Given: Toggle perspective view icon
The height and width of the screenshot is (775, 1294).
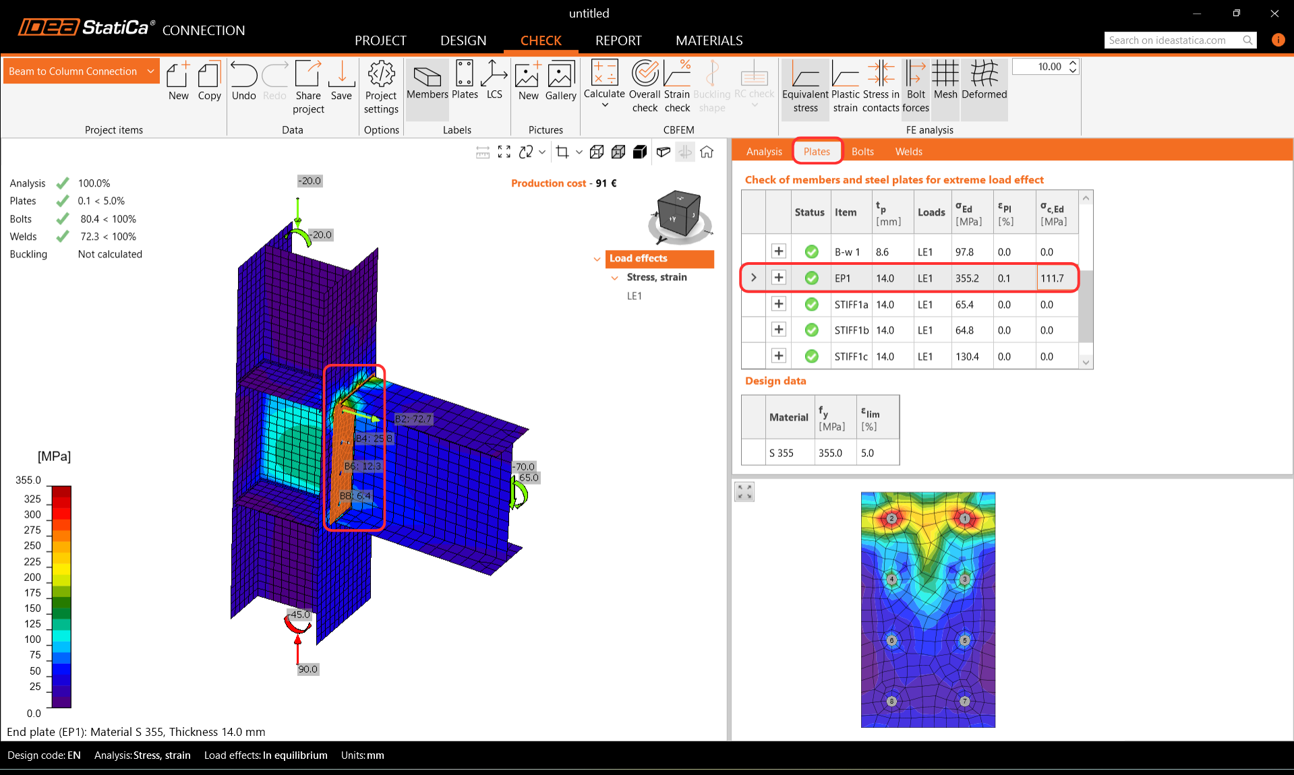Looking at the screenshot, I should 664,152.
